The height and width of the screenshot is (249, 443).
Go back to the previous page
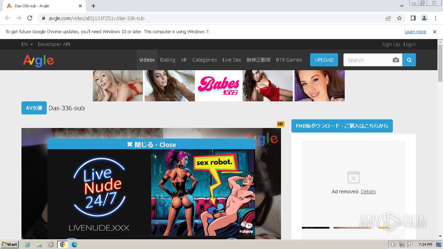pyautogui.click(x=8, y=18)
